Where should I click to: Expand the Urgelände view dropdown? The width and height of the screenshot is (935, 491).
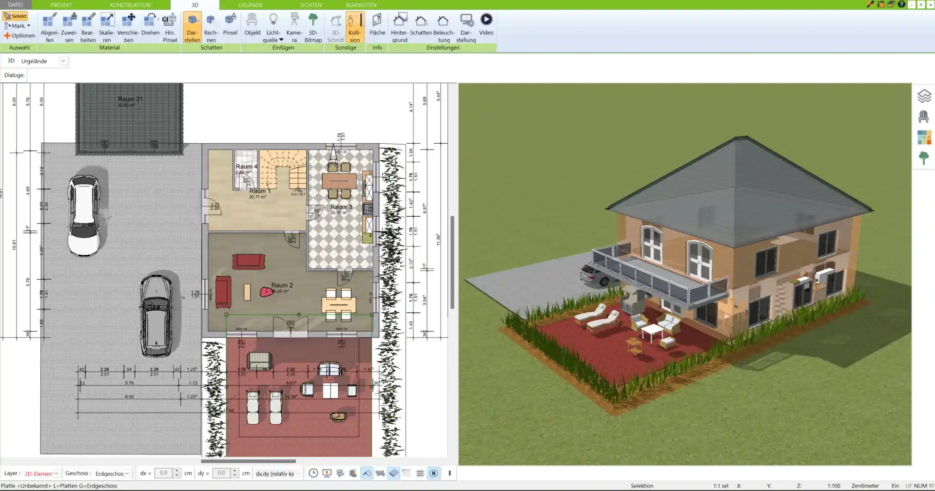(x=63, y=61)
